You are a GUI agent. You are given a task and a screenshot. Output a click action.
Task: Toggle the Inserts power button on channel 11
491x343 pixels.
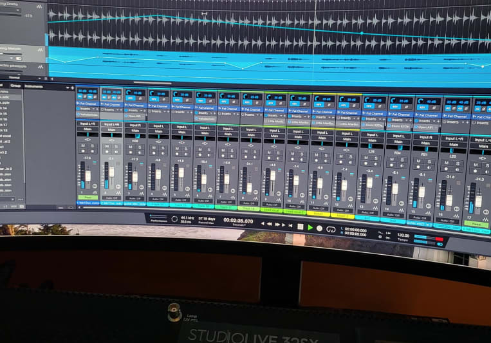(x=315, y=117)
